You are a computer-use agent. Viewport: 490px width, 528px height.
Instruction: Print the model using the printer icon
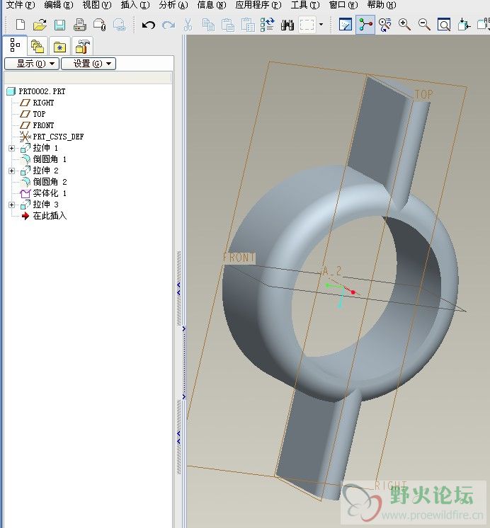click(x=80, y=25)
